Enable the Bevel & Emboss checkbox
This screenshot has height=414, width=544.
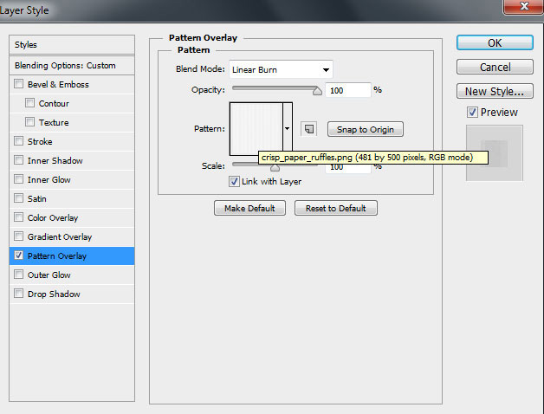point(19,85)
